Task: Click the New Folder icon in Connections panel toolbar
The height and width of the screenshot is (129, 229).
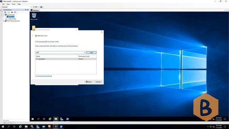Action: [x=9, y=12]
